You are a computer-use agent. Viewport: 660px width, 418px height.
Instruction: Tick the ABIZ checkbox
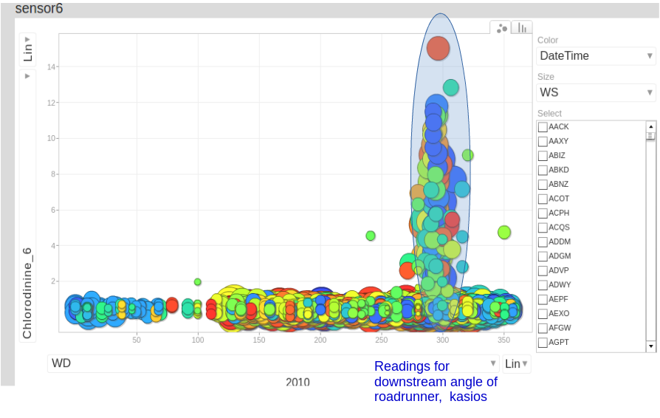[x=543, y=156]
